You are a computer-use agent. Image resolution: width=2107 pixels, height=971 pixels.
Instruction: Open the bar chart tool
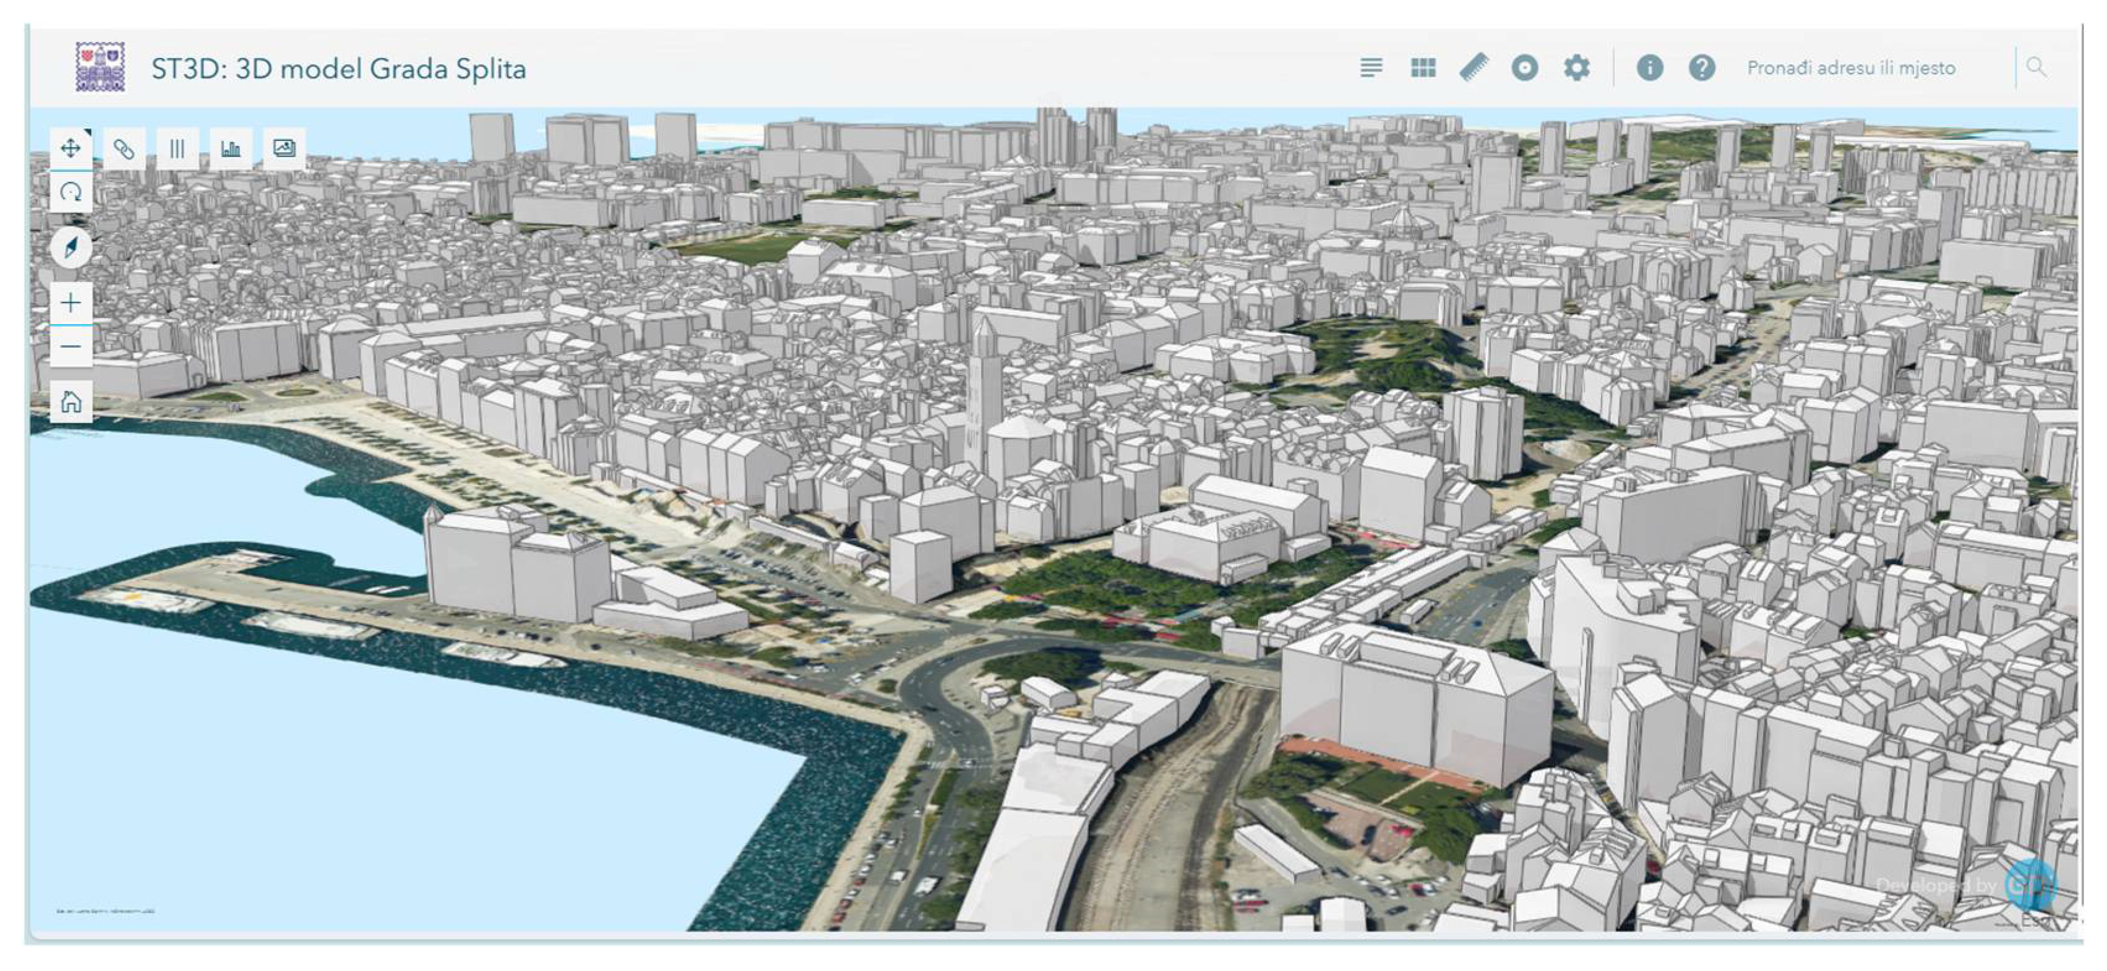click(231, 149)
